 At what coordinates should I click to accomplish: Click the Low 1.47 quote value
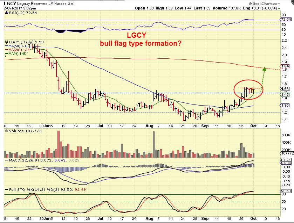pos(183,8)
